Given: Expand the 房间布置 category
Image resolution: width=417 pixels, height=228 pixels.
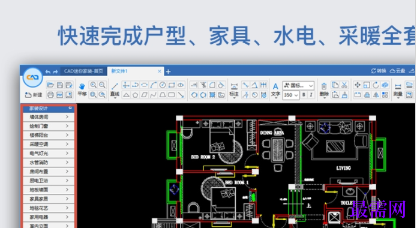Looking at the screenshot, I should point(49,172).
